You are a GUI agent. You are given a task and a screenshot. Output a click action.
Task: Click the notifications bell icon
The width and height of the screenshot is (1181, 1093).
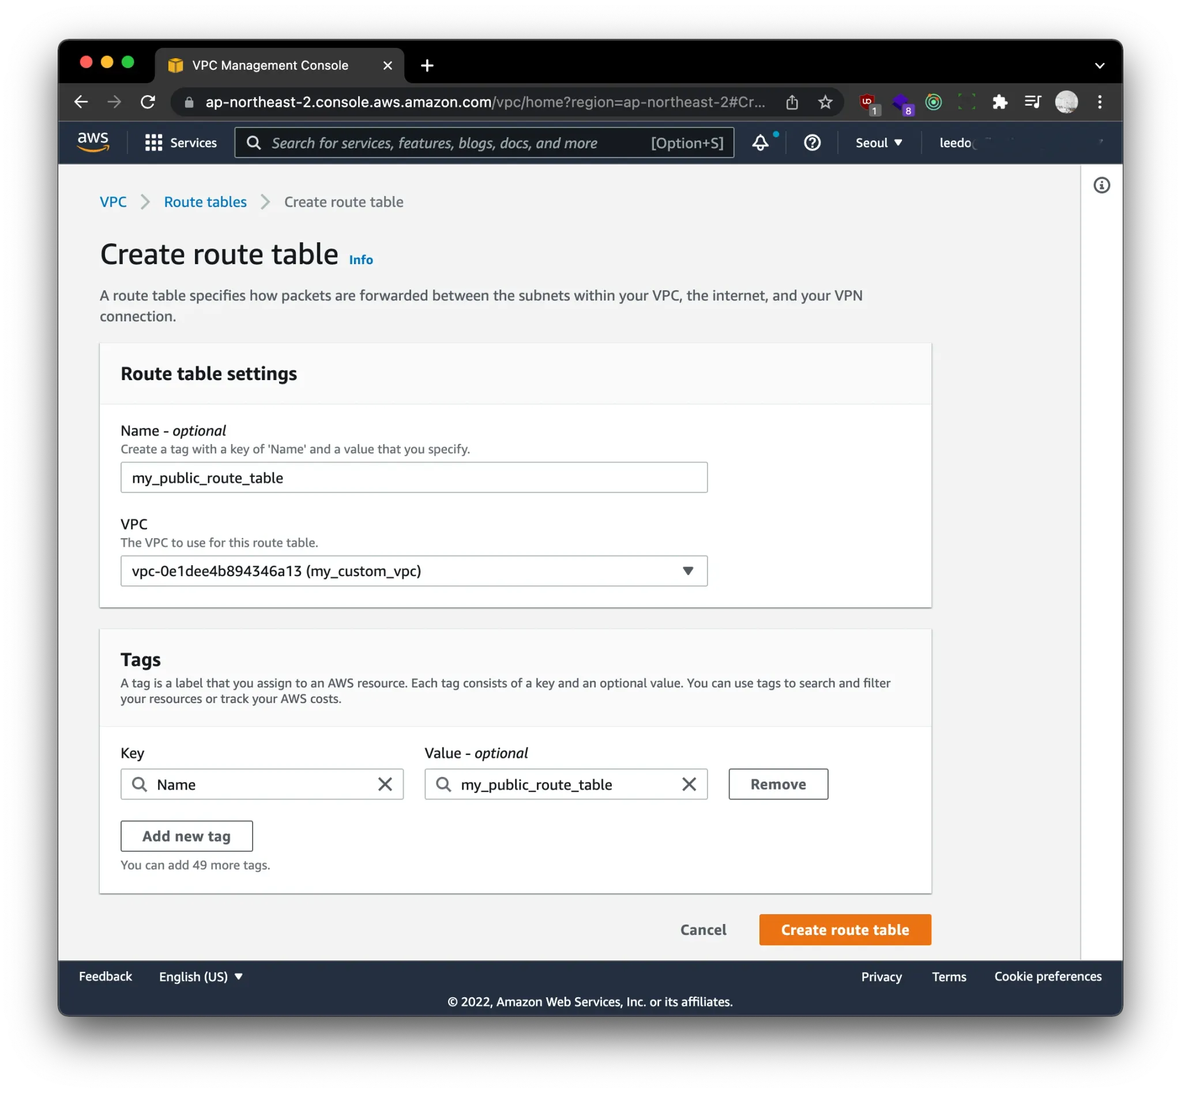click(x=760, y=142)
